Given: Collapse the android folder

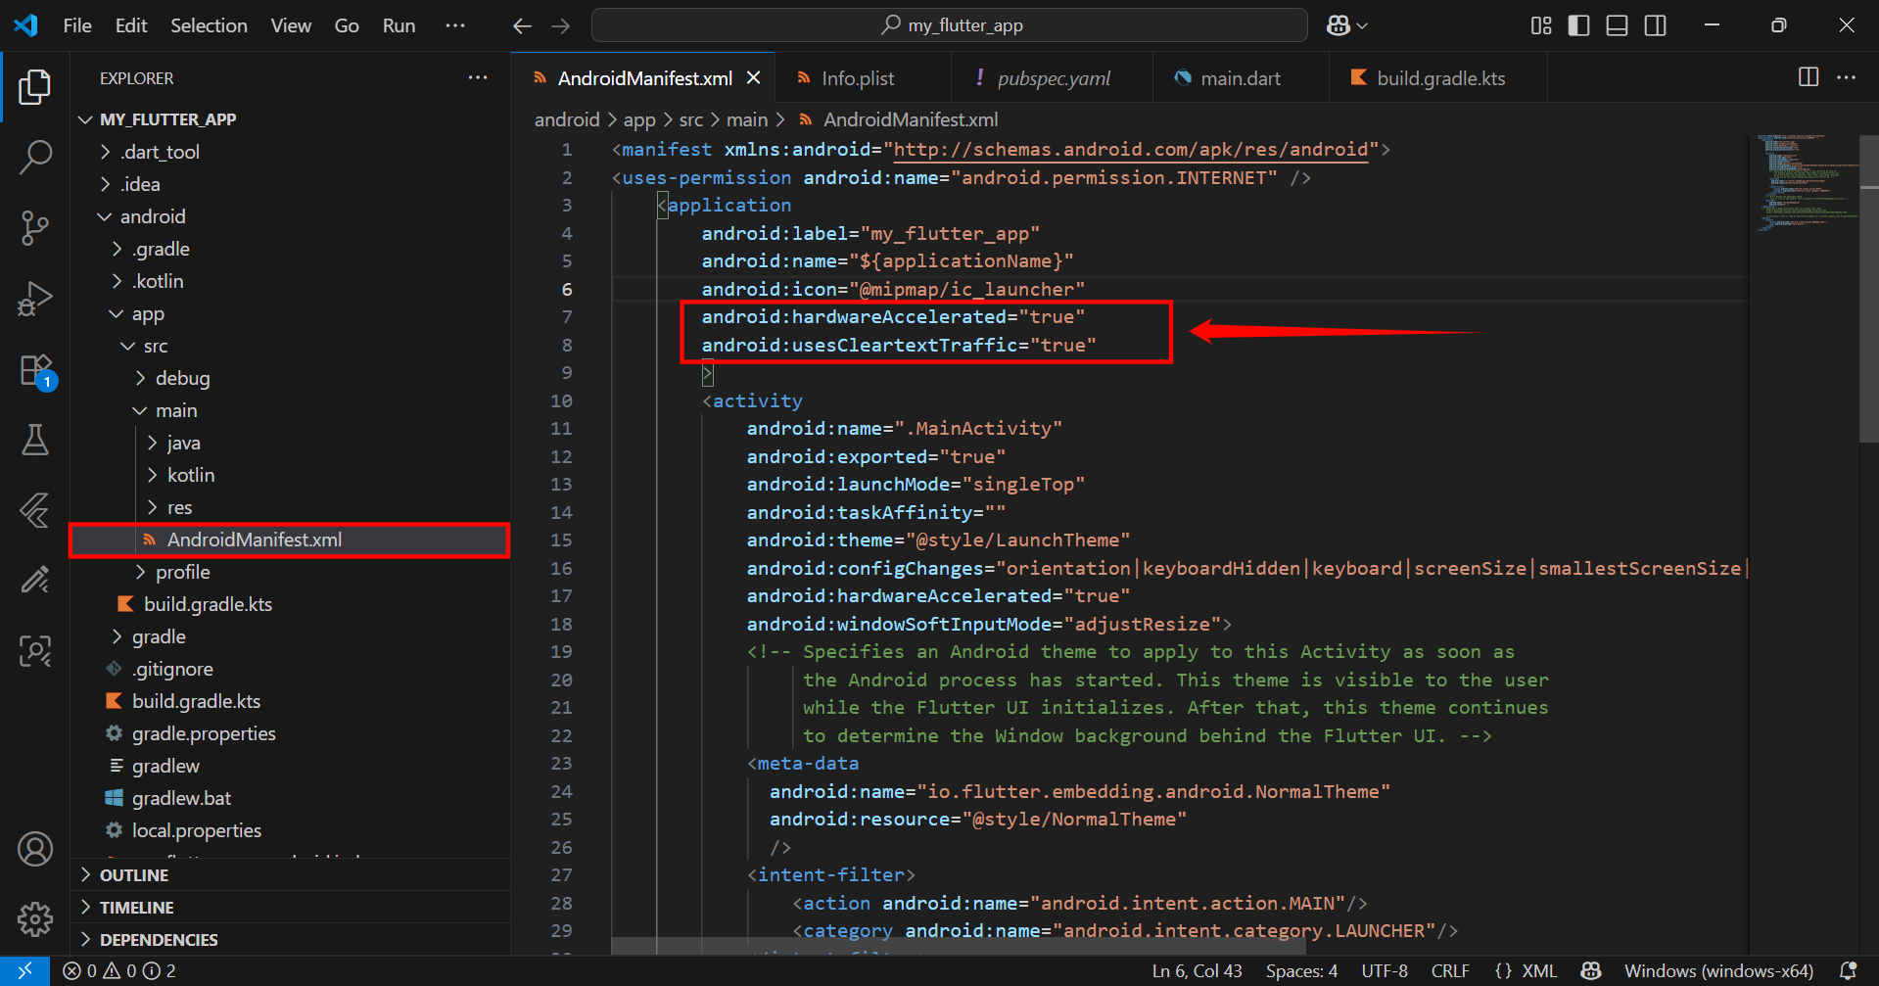Looking at the screenshot, I should point(290,216).
